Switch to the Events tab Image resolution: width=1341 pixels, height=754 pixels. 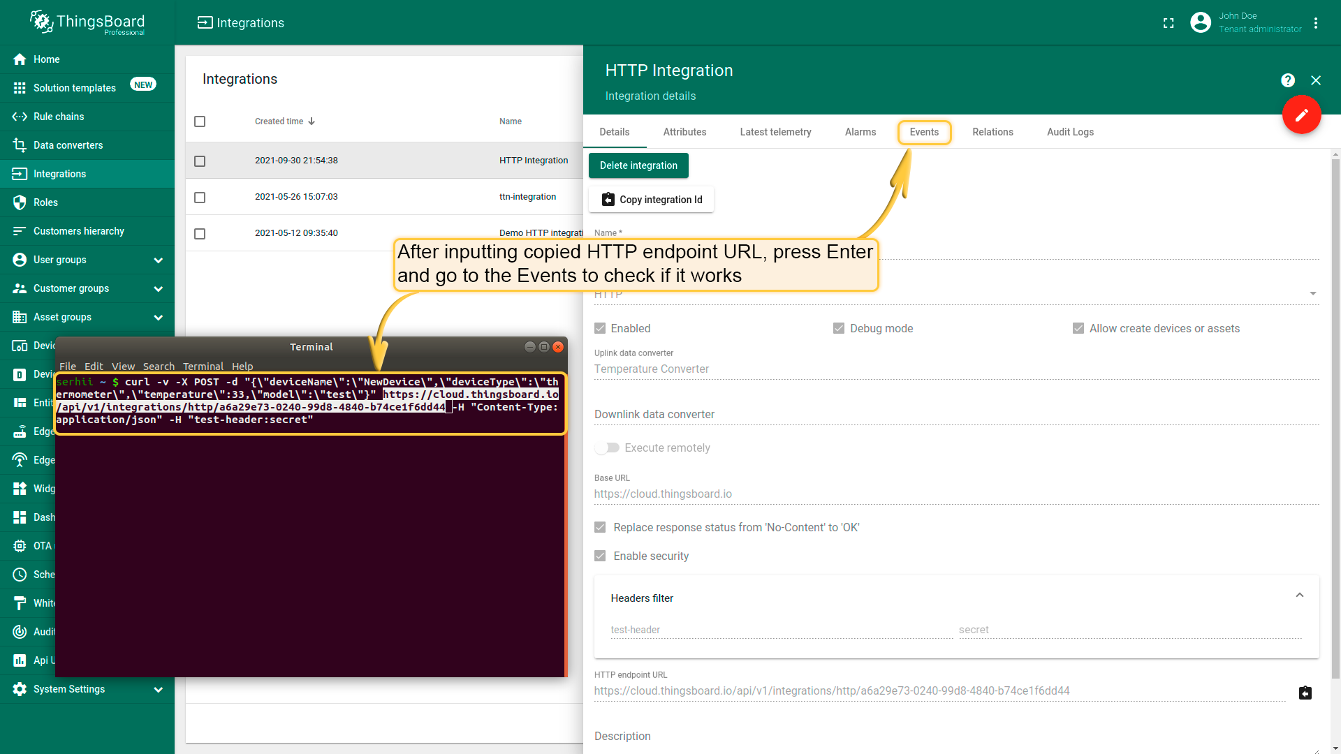click(923, 132)
